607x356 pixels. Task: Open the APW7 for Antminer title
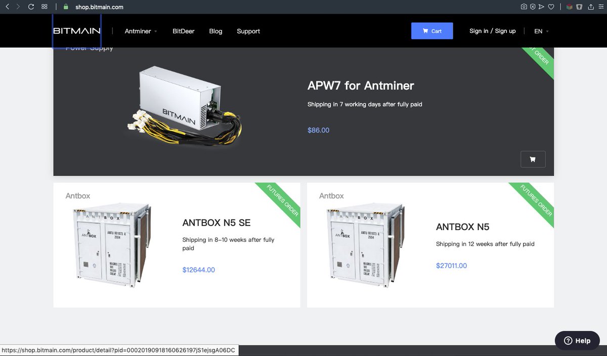(361, 85)
